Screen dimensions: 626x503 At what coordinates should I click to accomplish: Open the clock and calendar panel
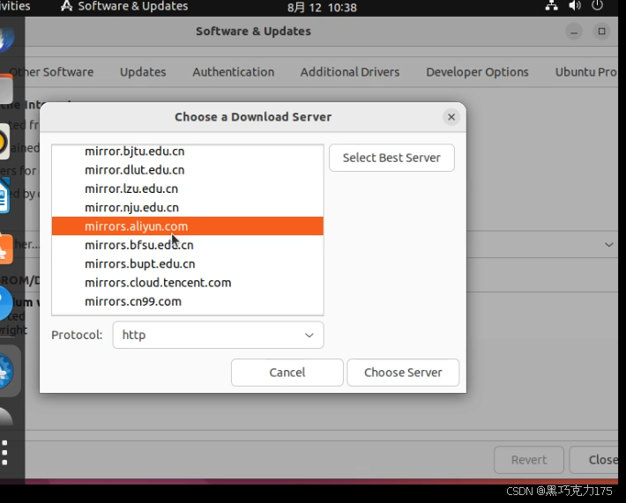(322, 7)
